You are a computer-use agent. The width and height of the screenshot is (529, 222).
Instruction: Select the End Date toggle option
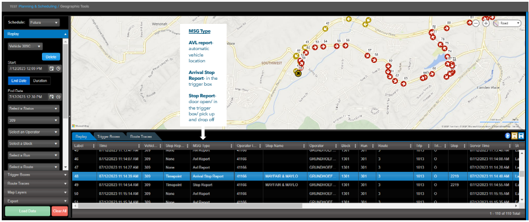(x=19, y=81)
